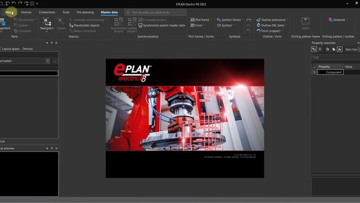The height and width of the screenshot is (203, 360).
Task: Click the copy icon in Property overview
Action: click(x=327, y=49)
